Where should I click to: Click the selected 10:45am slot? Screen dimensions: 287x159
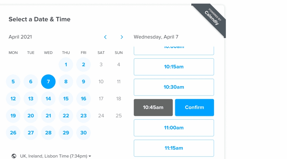[153, 107]
